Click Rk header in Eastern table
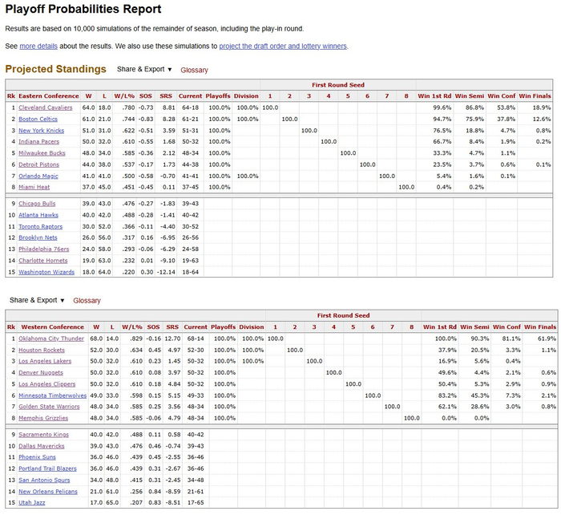The width and height of the screenshot is (561, 515). [x=11, y=96]
